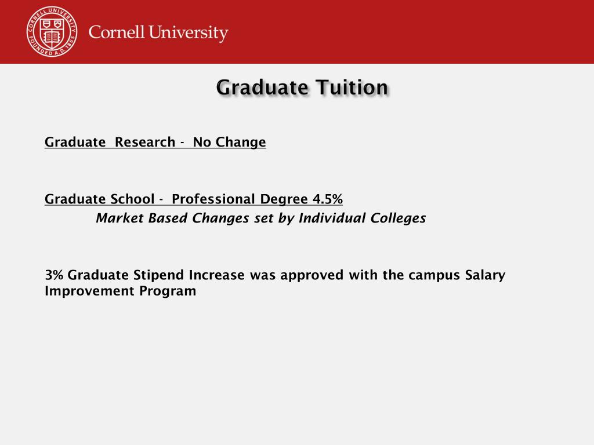Screen dimensions: 594x445
Task: Click the italic words 'Individual Colleges'
Action: (x=362, y=218)
